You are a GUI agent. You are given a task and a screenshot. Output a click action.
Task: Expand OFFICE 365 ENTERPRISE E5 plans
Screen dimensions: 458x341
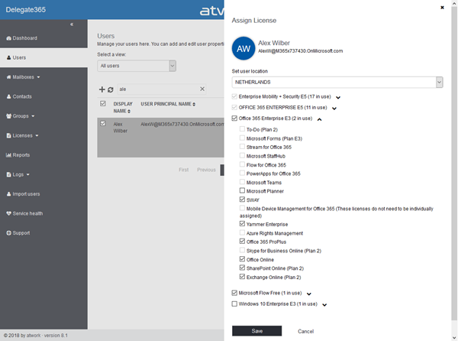[x=334, y=109]
